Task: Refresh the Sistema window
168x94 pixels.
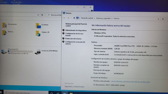Action: point(163,19)
